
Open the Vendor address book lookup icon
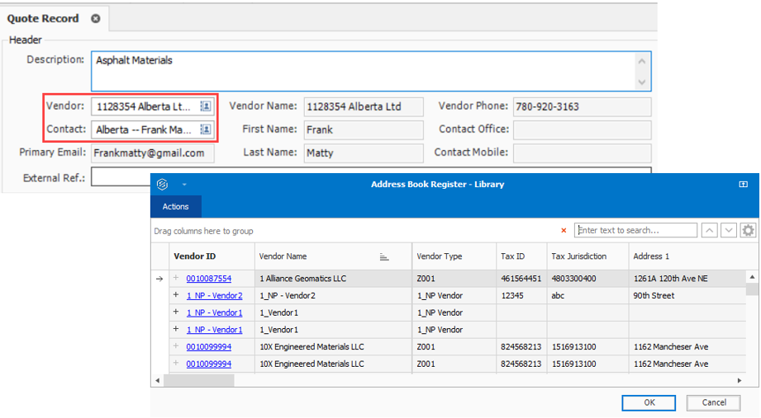[x=206, y=106]
